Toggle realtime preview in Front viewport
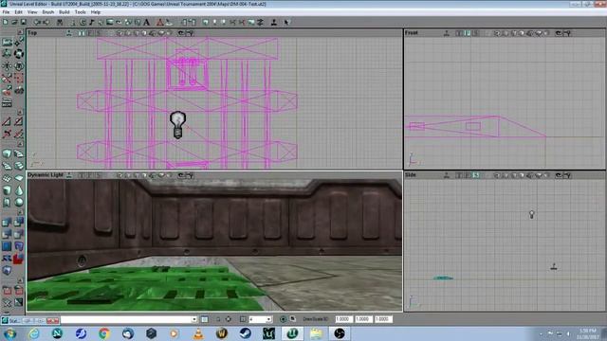This screenshot has width=607, height=341. pos(447,33)
